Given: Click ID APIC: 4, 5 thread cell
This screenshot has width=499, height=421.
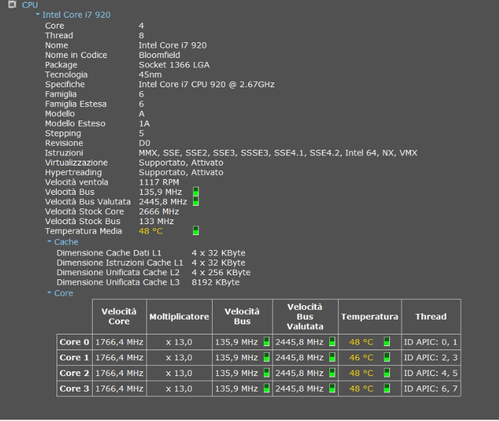Looking at the screenshot, I should pos(431,373).
